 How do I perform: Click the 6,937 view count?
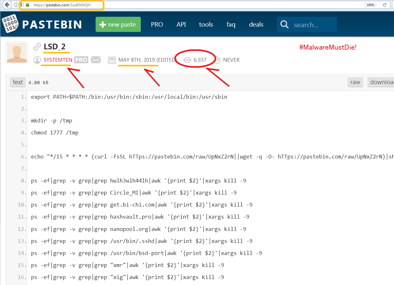(x=200, y=60)
